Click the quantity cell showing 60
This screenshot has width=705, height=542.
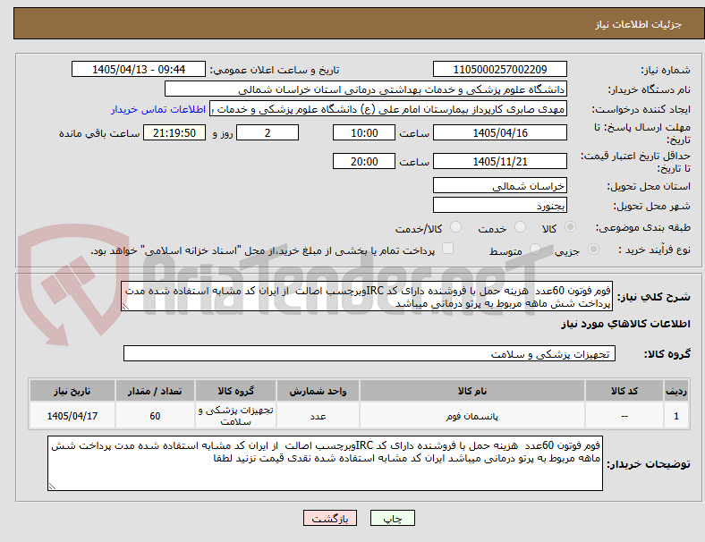(155, 416)
